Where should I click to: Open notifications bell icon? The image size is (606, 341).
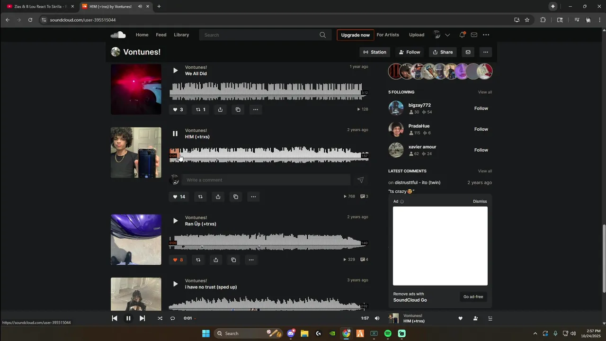[x=462, y=35]
